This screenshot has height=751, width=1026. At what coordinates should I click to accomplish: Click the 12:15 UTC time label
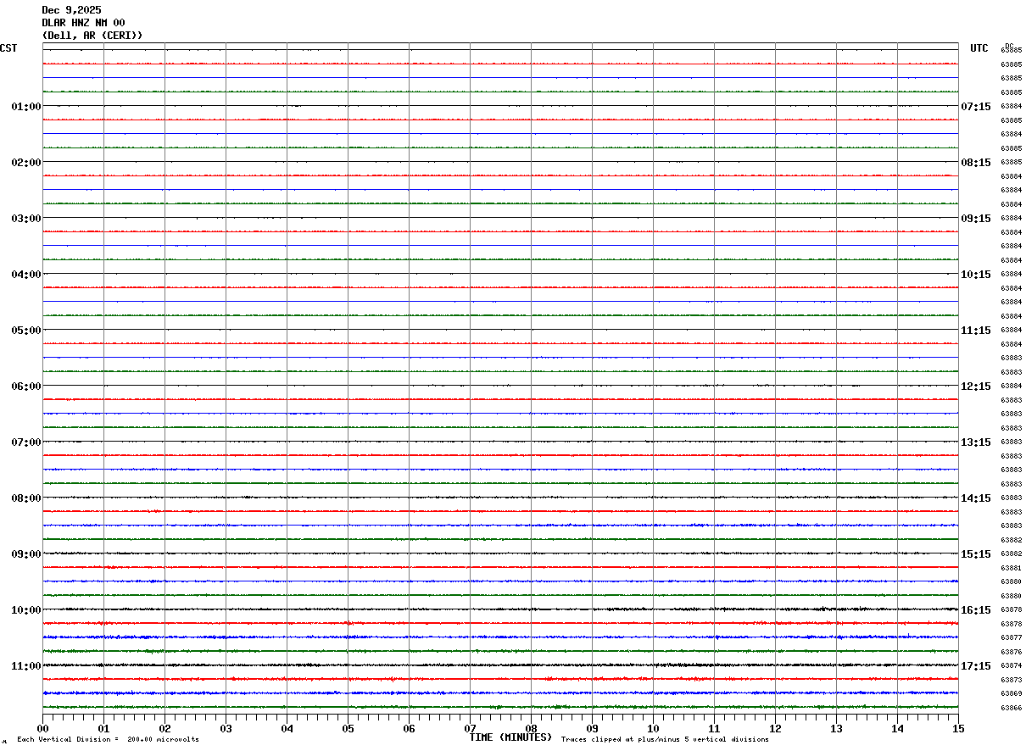(x=975, y=387)
